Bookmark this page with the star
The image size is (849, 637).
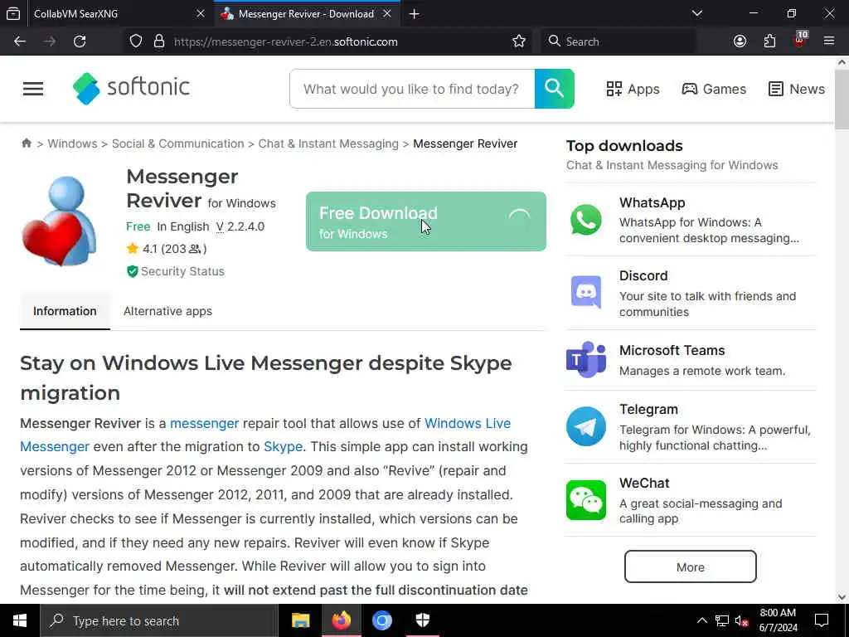(519, 41)
